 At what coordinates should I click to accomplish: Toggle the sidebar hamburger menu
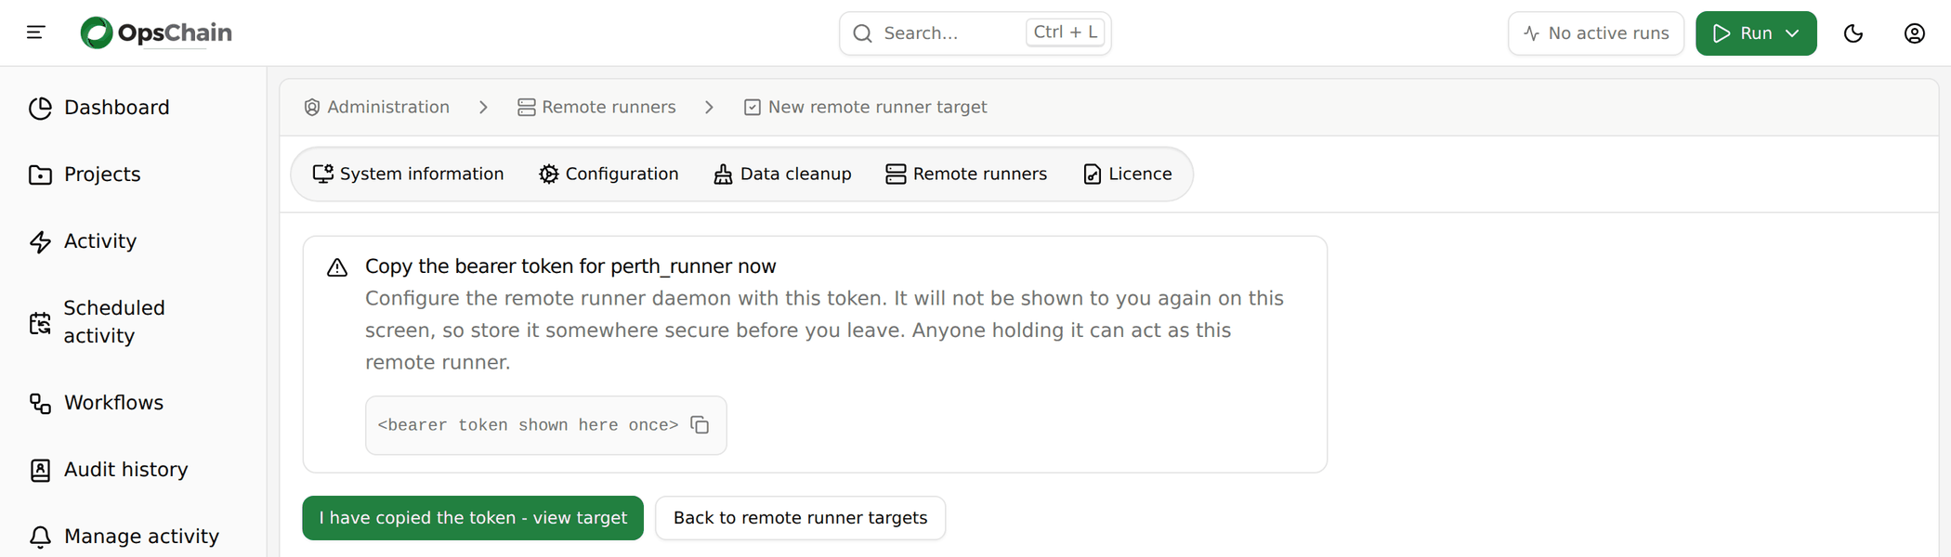point(36,33)
